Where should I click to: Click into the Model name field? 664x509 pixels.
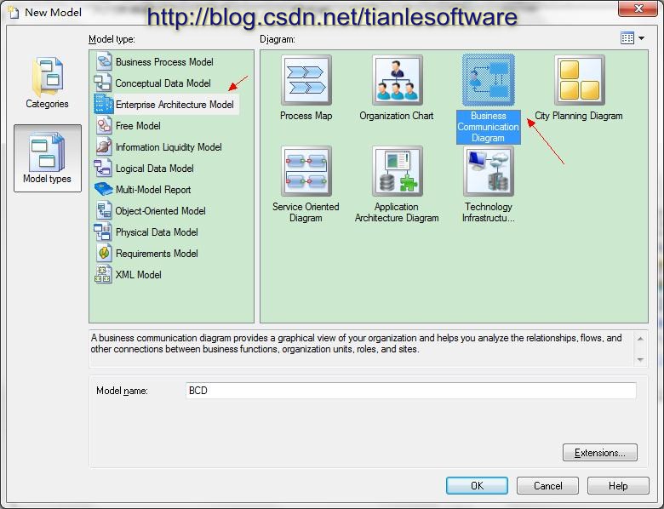[411, 391]
